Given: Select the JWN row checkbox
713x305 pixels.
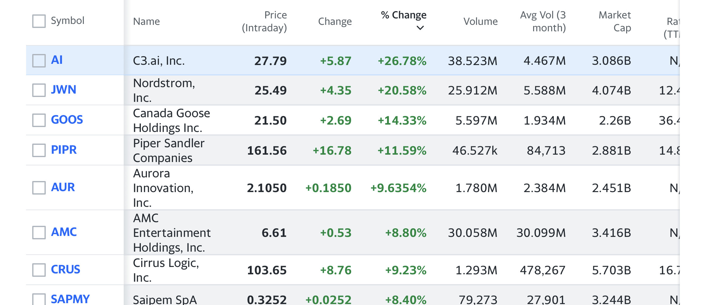Looking at the screenshot, I should click(39, 90).
